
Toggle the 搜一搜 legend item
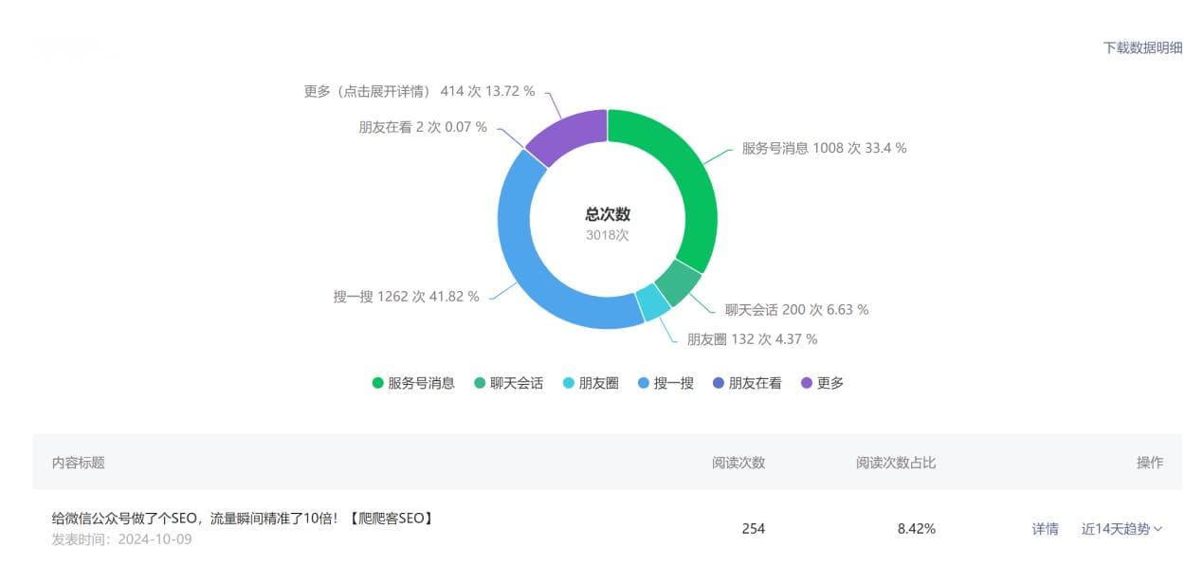(x=665, y=383)
